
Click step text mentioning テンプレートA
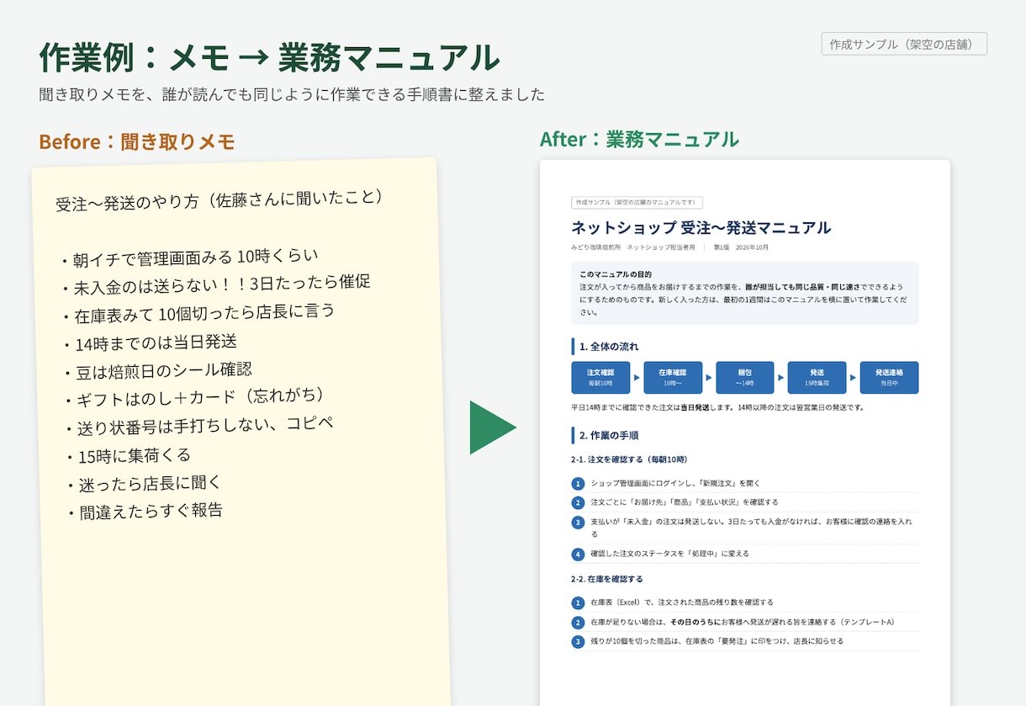click(743, 623)
